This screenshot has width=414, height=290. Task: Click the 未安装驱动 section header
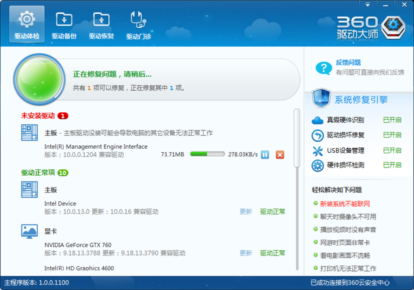pos(38,116)
